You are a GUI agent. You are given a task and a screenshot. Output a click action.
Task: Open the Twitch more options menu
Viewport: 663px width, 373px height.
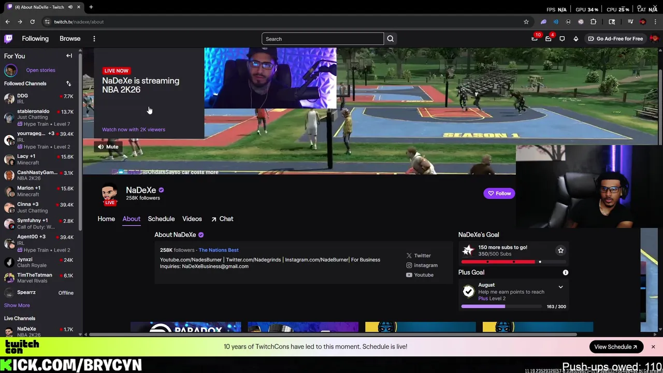coord(94,39)
